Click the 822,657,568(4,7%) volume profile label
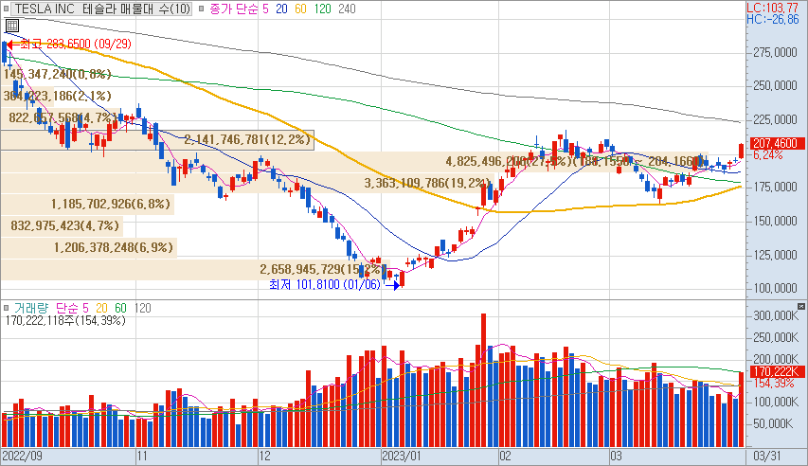The image size is (808, 466). point(63,117)
